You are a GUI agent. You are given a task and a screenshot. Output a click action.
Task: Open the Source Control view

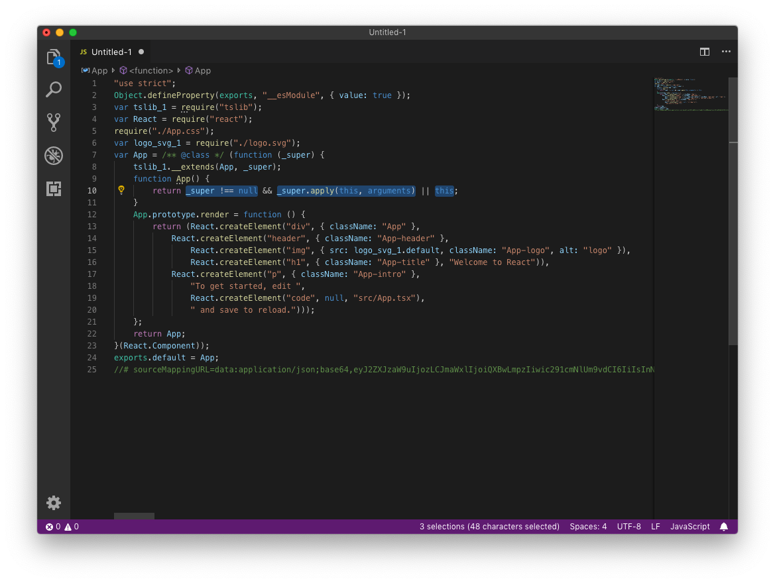tap(54, 122)
